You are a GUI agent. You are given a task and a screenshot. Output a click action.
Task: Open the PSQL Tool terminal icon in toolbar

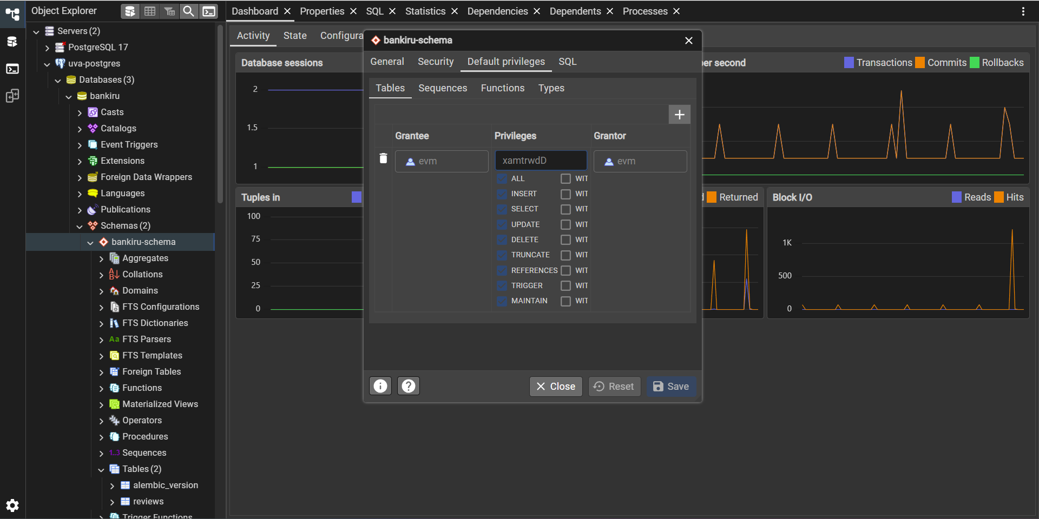tap(209, 11)
